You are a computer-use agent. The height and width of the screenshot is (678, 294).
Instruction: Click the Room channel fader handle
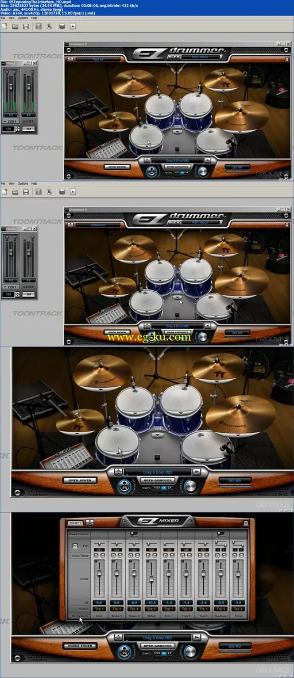point(238,573)
